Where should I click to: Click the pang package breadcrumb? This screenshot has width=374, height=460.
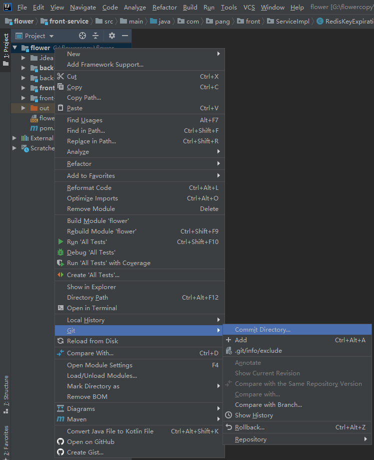[218, 21]
